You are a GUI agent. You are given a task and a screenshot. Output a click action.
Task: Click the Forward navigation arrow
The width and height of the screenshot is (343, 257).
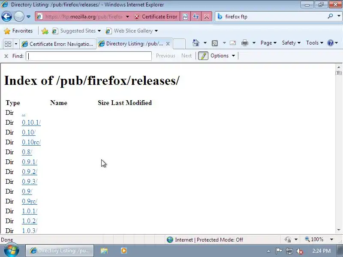[x=19, y=16]
